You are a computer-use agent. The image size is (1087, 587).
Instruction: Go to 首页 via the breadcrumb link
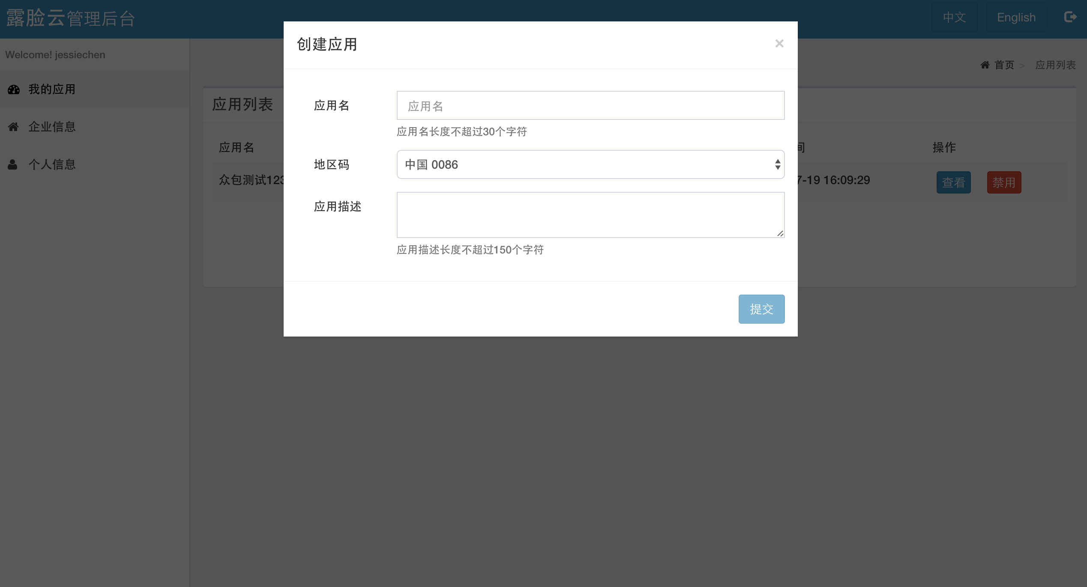(1003, 65)
